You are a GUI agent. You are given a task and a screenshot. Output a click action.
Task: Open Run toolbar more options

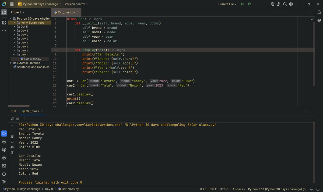pos(24,119)
